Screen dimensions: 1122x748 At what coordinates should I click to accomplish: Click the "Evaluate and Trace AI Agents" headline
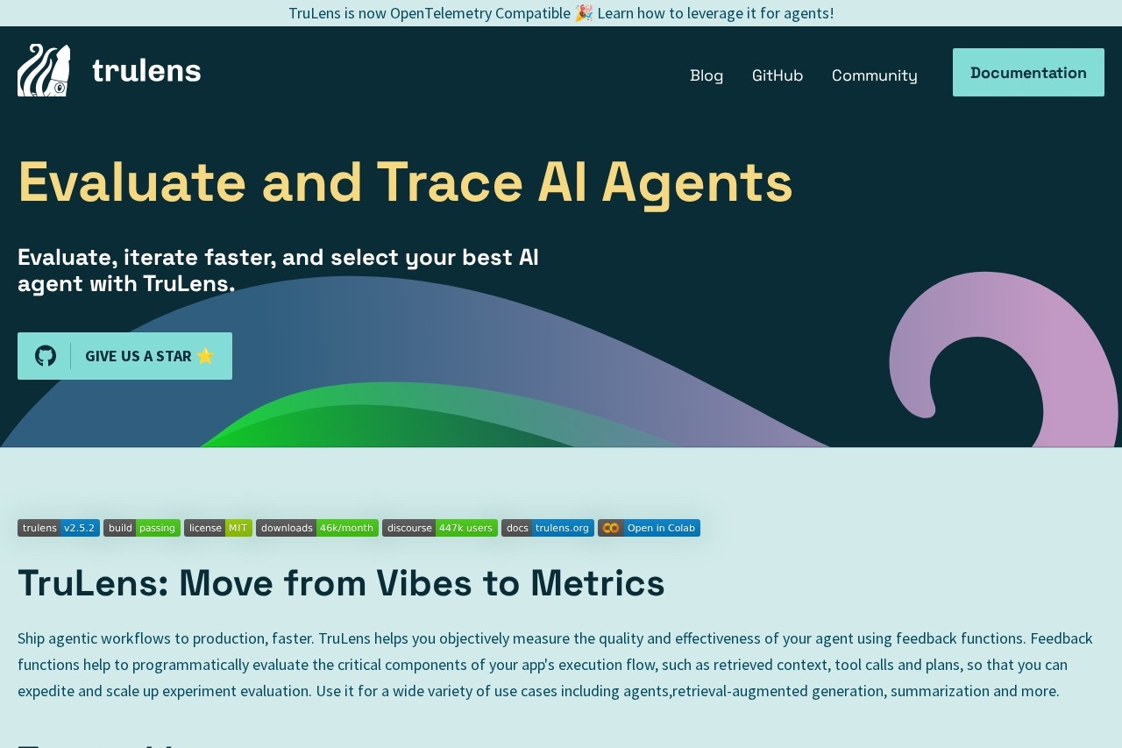click(405, 182)
